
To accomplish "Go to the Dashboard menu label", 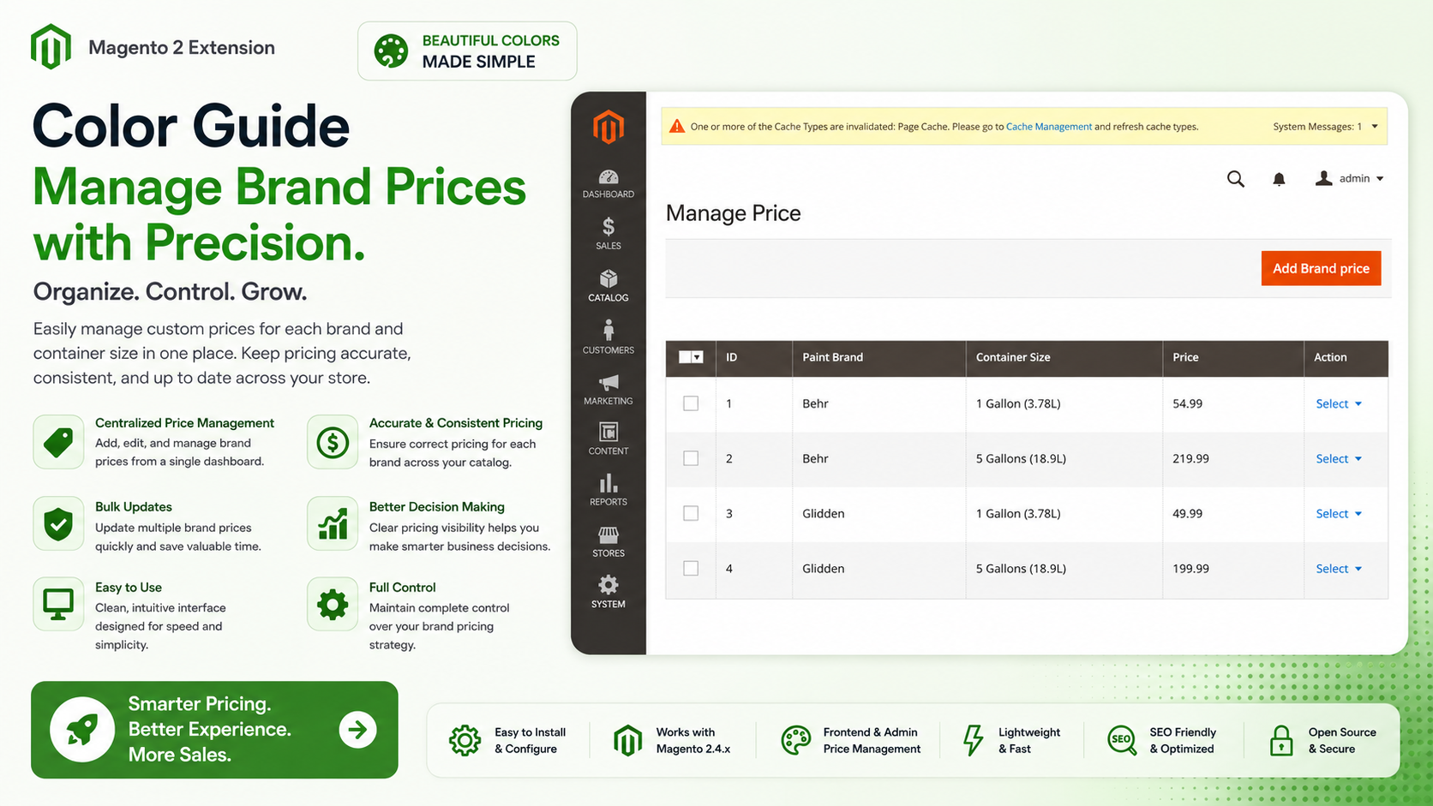I will click(609, 194).
